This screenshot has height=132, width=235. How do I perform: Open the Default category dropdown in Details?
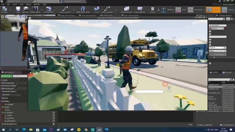tap(217, 48)
